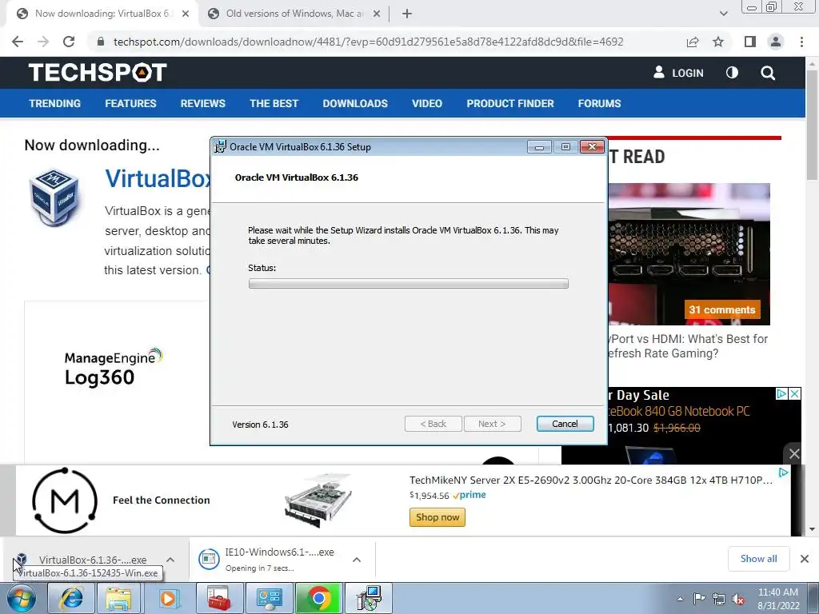Switch to Chrome in the taskbar

click(318, 598)
